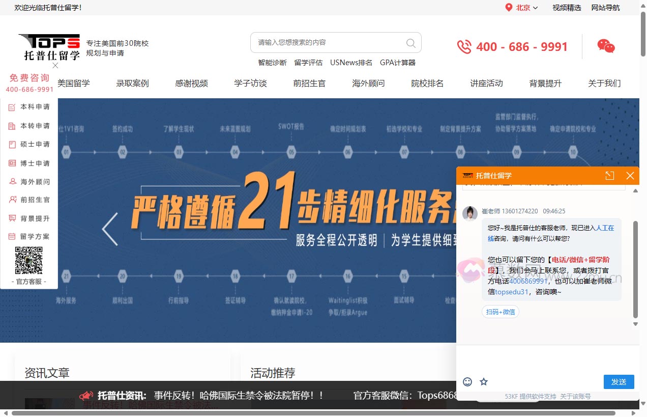This screenshot has height=417, width=647.
Task: Expand the chat window to full screen
Action: [x=610, y=175]
